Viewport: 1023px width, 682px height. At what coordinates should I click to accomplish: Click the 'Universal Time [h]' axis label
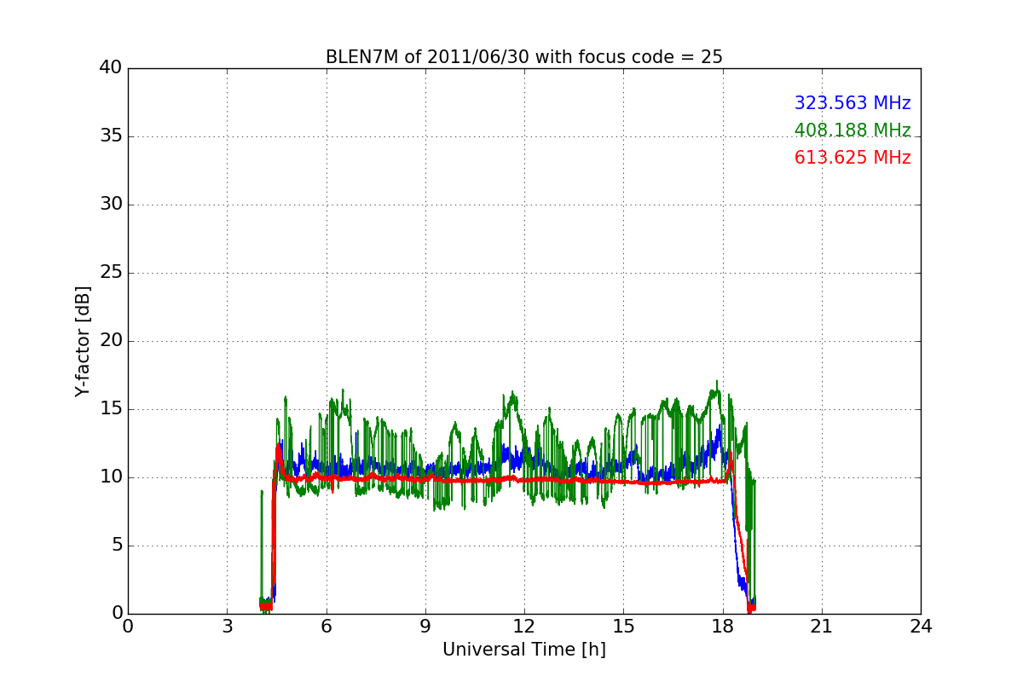pos(524,650)
